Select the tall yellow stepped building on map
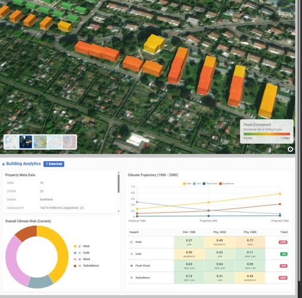 [154, 44]
